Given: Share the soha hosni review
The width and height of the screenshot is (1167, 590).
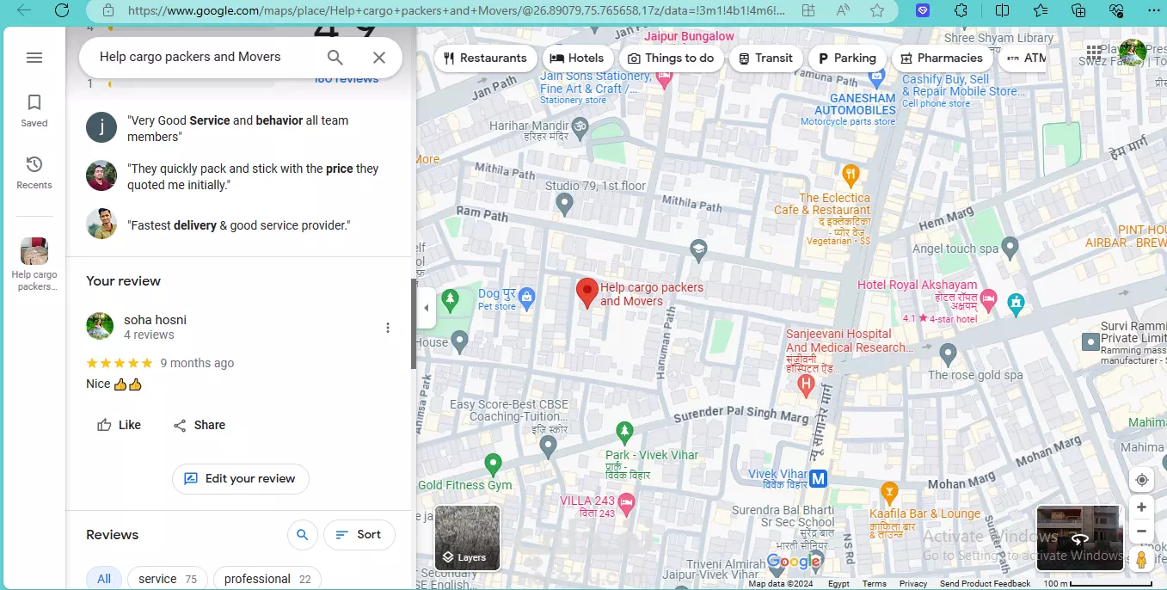Looking at the screenshot, I should coord(199,425).
